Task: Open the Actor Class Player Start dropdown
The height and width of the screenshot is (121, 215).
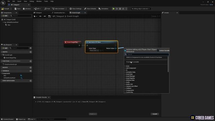Action: 94,50
